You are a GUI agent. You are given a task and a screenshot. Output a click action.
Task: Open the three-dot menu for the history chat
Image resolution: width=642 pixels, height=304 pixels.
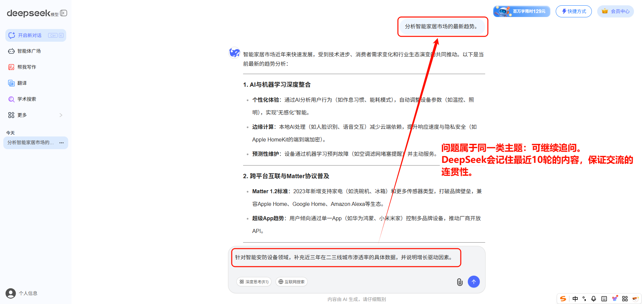click(x=62, y=142)
